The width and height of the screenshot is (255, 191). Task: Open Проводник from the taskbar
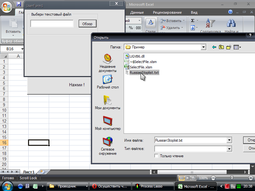[67, 186]
